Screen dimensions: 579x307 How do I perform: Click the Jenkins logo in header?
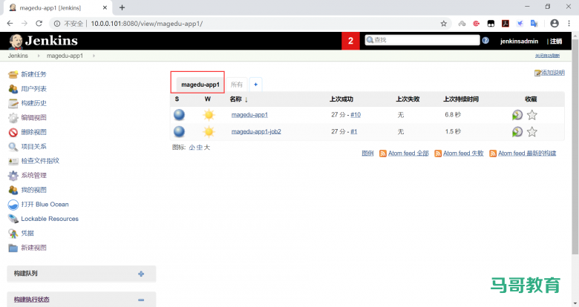43,41
